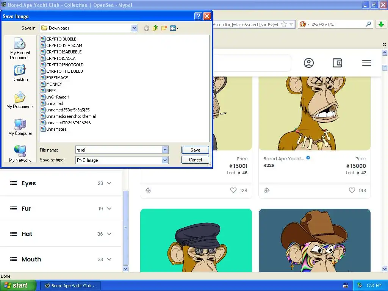The width and height of the screenshot is (388, 291).
Task: Click the DuckDuckGo search engine icon
Action: click(x=302, y=24)
